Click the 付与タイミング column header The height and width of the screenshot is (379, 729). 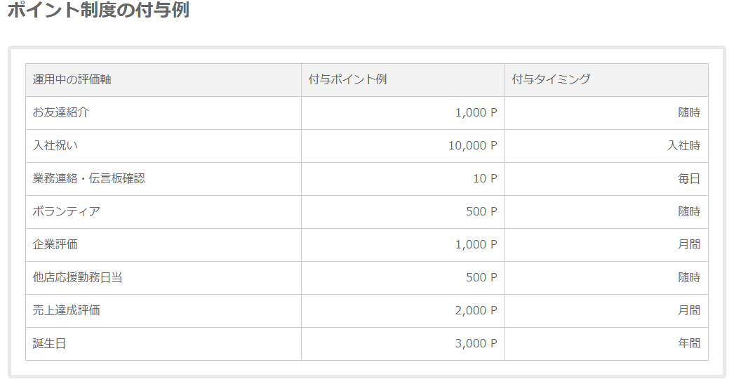pos(606,80)
